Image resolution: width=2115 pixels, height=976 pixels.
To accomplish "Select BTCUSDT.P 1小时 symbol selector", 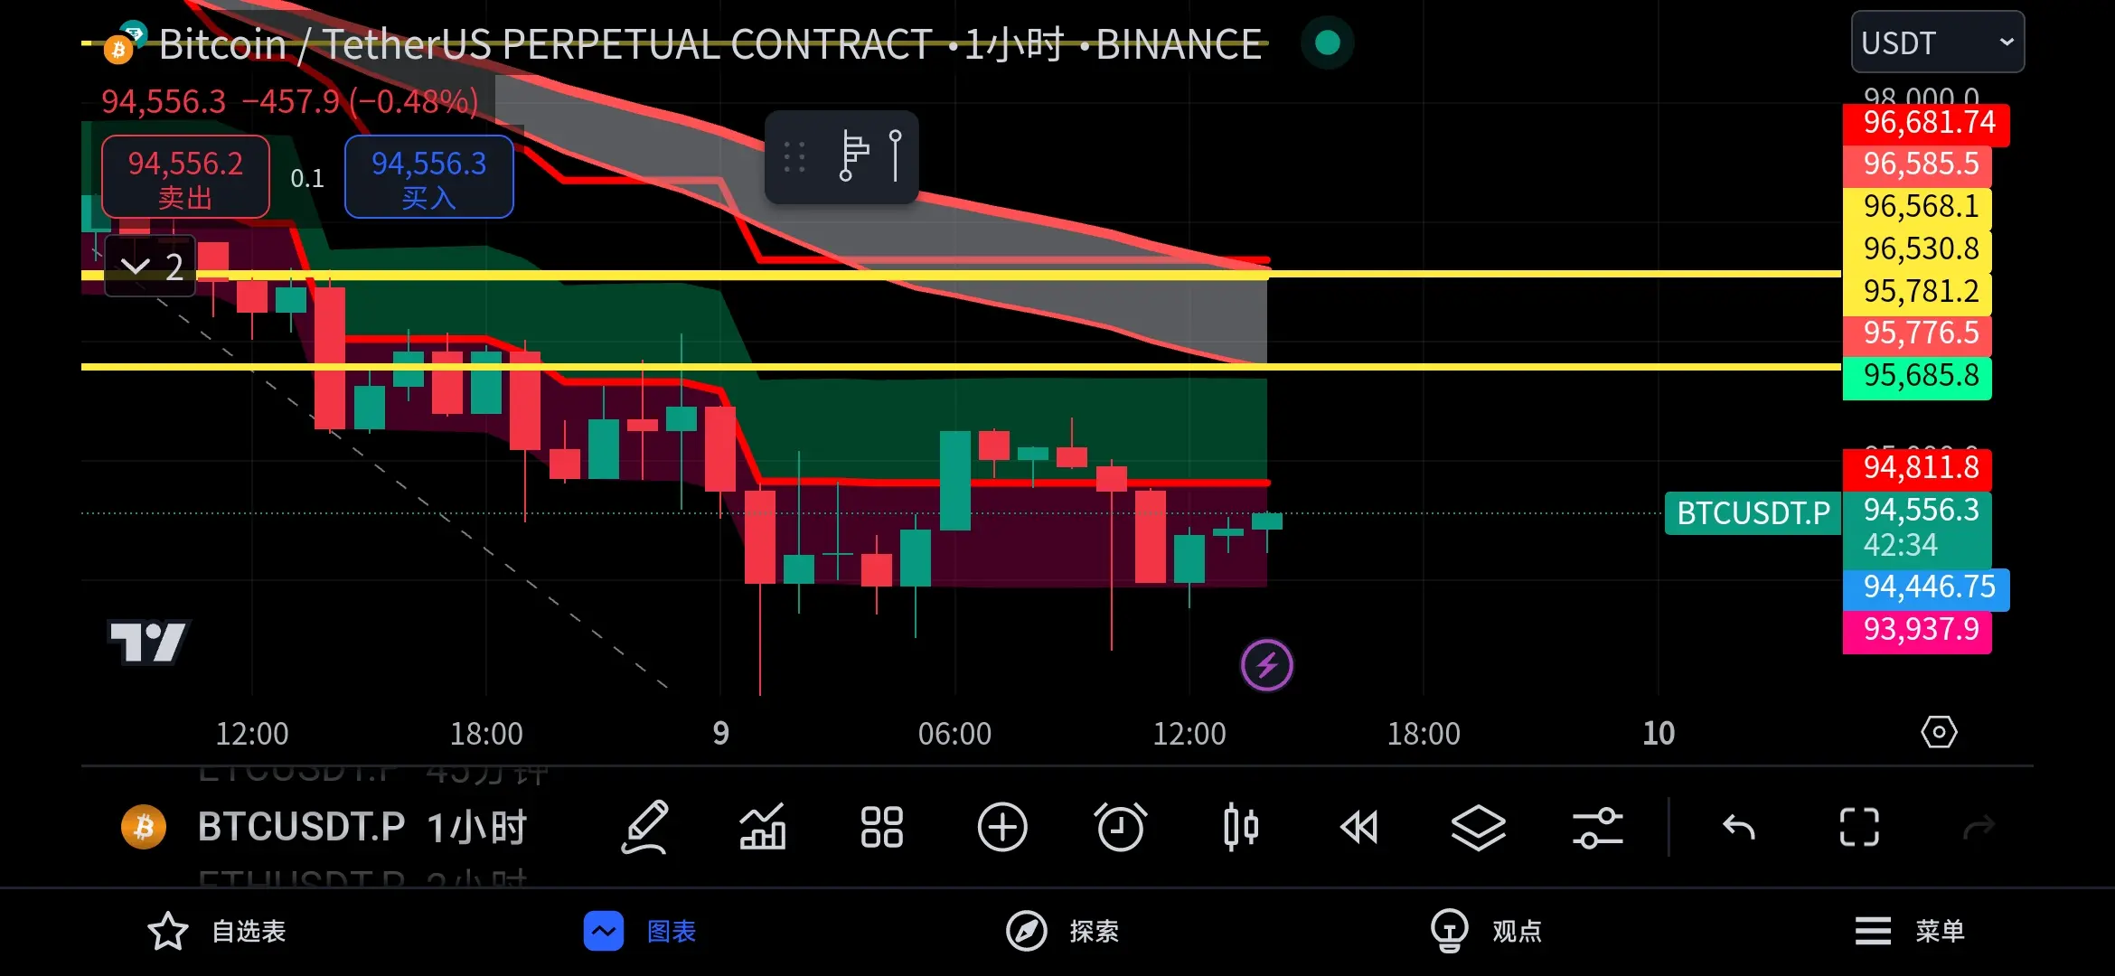I will [x=362, y=827].
